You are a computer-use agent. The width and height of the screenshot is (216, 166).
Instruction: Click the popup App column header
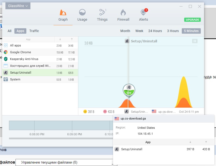[148, 142]
